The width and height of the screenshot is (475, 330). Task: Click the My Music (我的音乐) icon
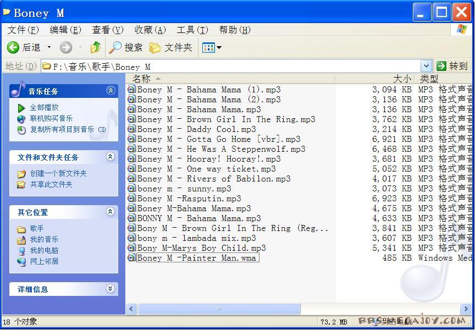coord(21,240)
